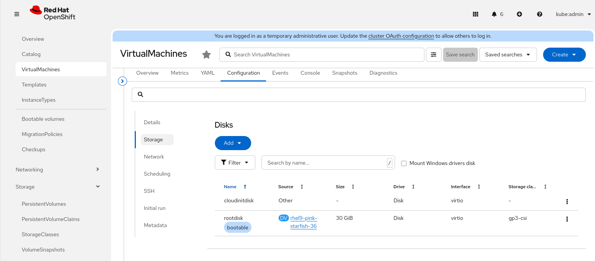Image resolution: width=595 pixels, height=261 pixels.
Task: Switch to the Snapshots tab
Action: (x=345, y=73)
